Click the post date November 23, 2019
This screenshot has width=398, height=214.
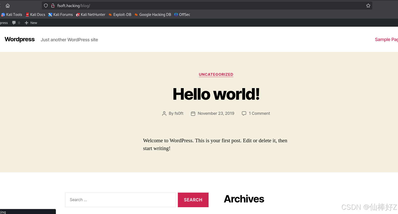click(216, 113)
